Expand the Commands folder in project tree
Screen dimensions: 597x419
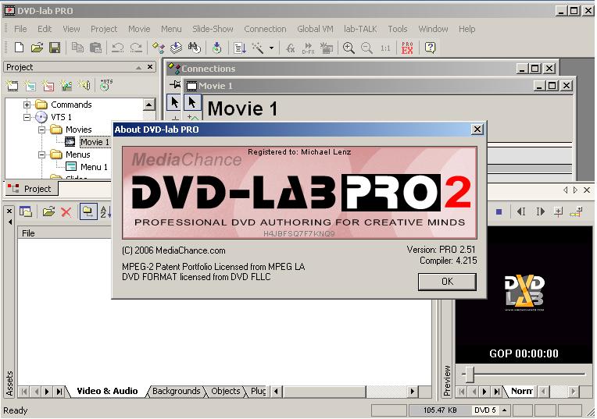27,105
